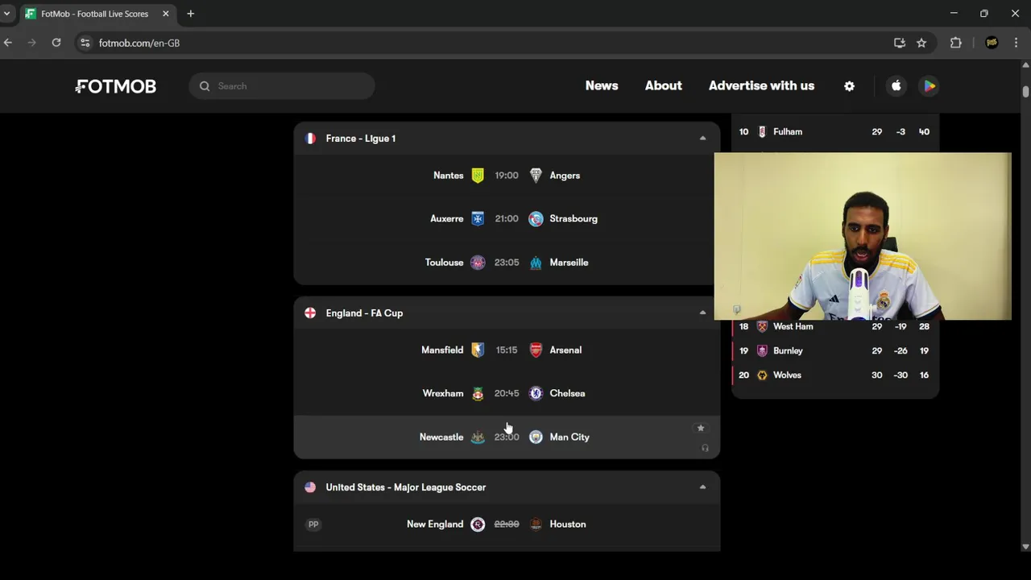The width and height of the screenshot is (1031, 580).
Task: Close the FotMob browser tab
Action: point(166,14)
